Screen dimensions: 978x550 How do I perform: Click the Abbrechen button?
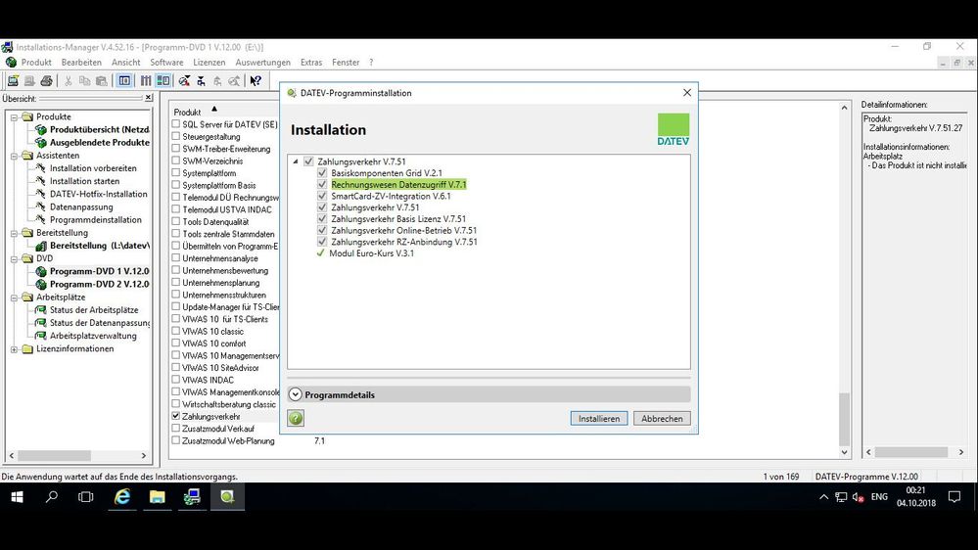tap(662, 419)
